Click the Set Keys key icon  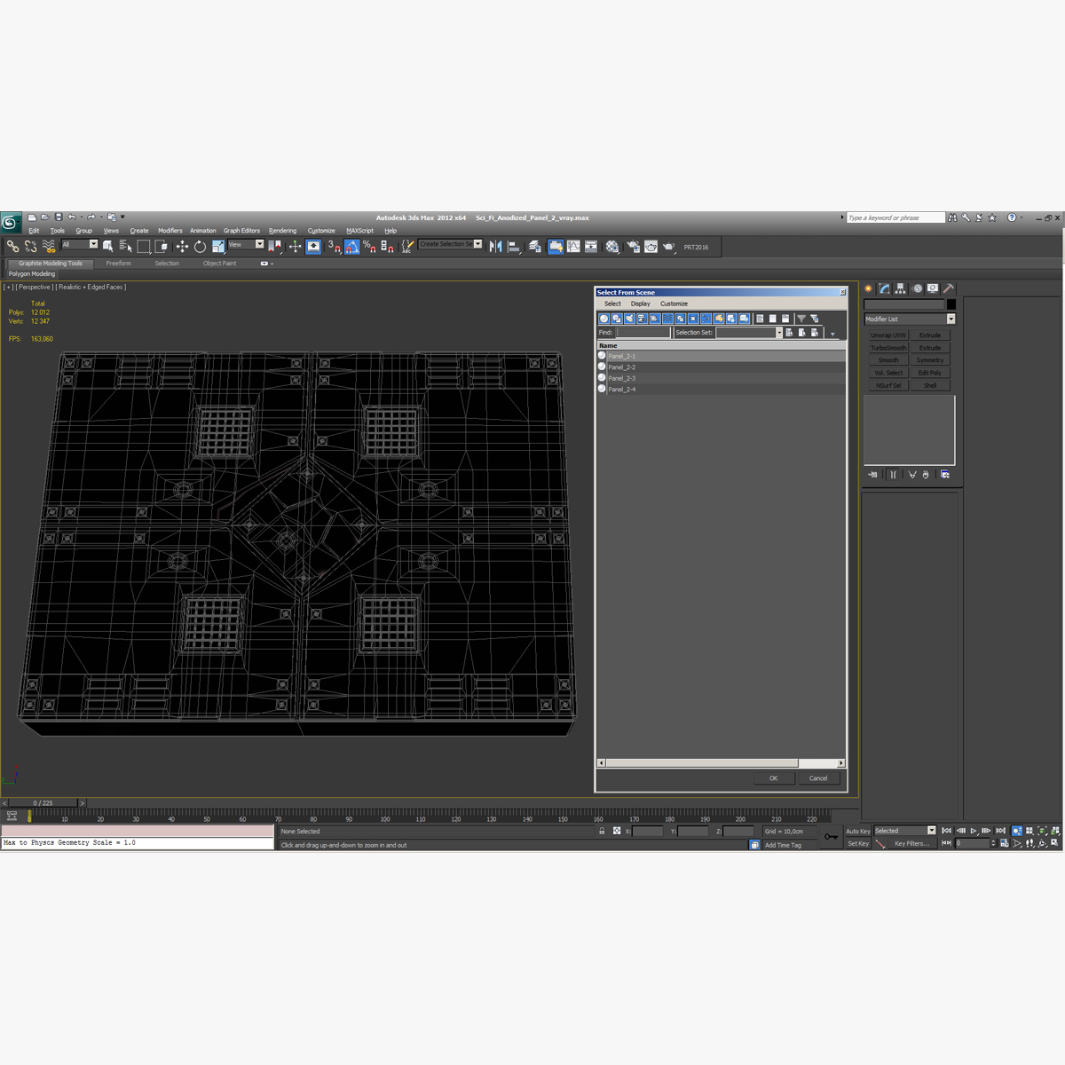(831, 836)
